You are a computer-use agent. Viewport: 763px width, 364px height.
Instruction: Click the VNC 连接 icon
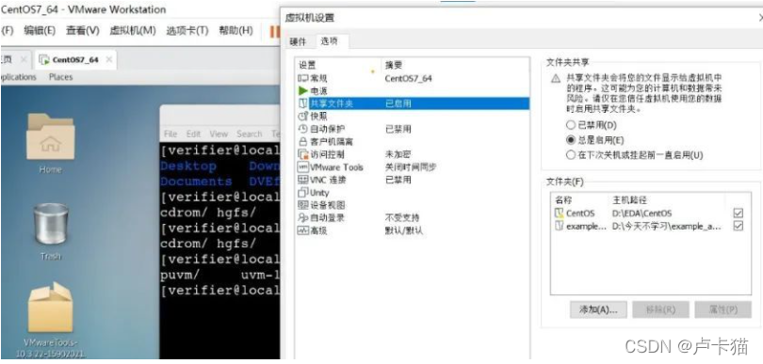point(302,180)
